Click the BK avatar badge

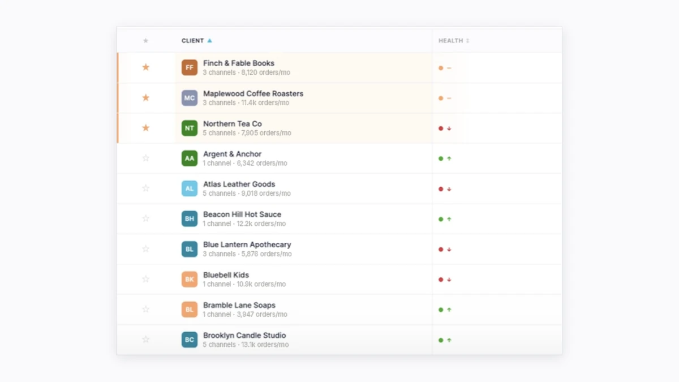tap(190, 279)
